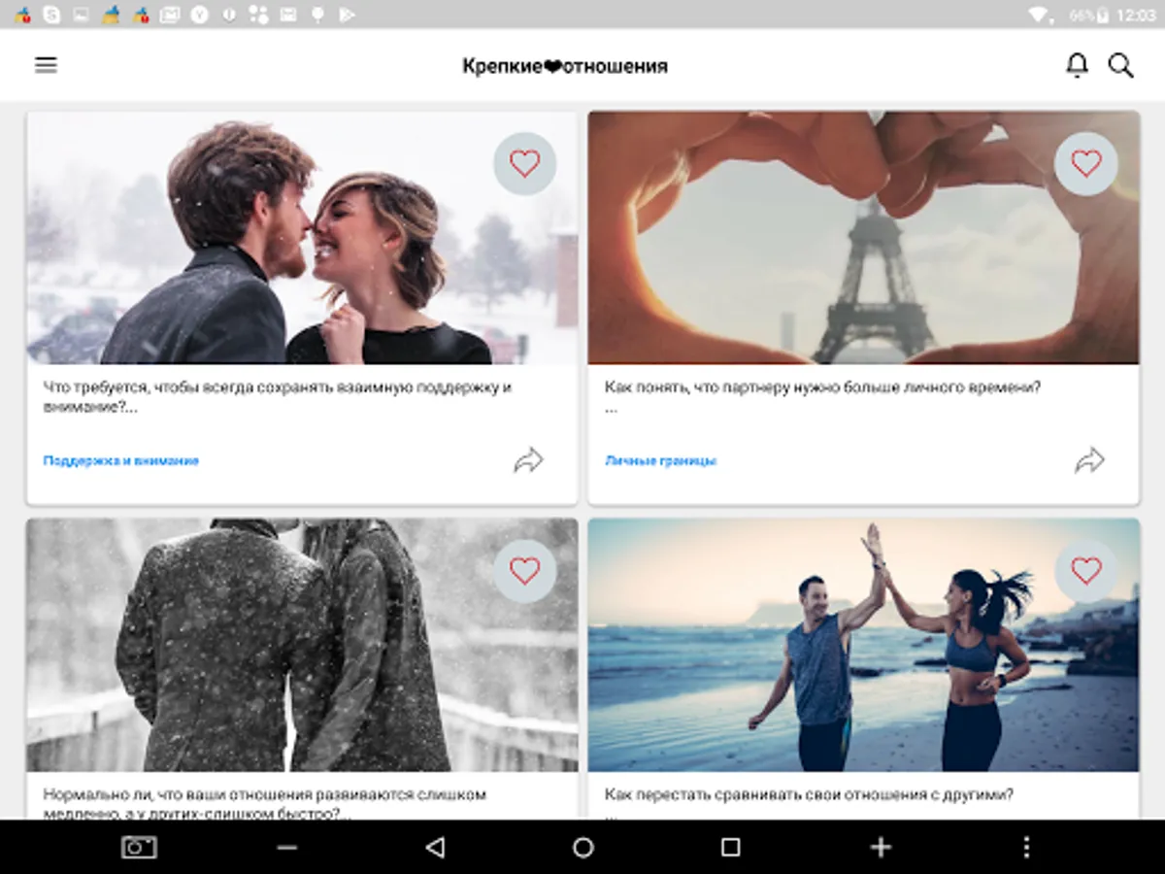Open Eiffel Tower heart-hands photo
1165x874 pixels.
pyautogui.click(x=863, y=238)
